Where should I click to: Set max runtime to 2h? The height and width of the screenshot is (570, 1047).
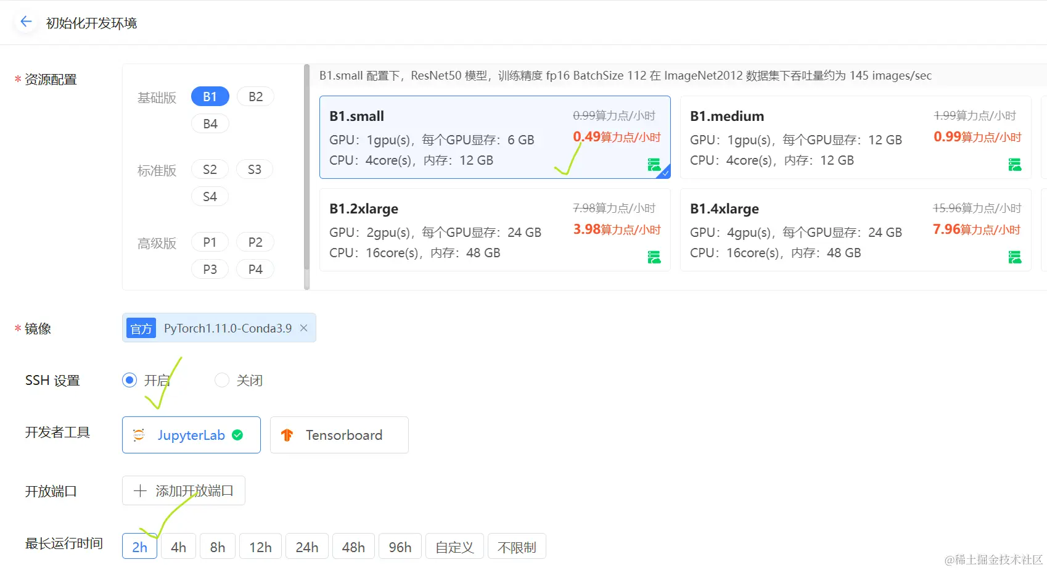point(140,547)
